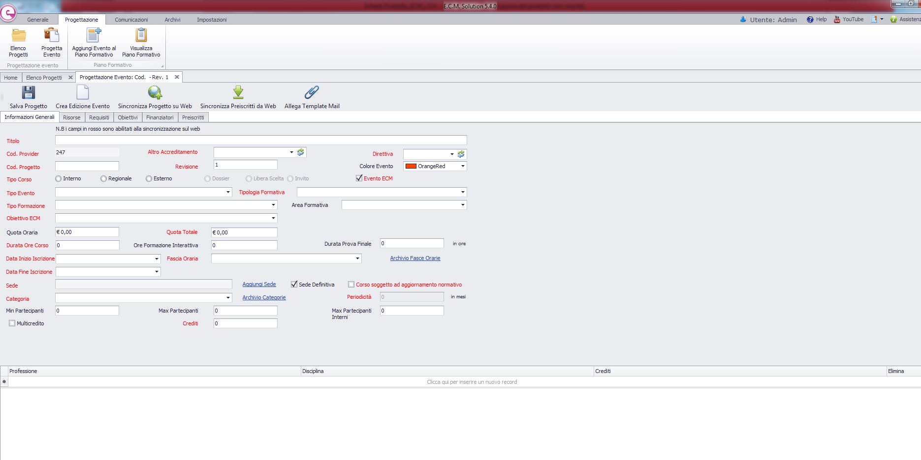Select the Esterno radio button
The width and height of the screenshot is (921, 460).
(x=149, y=179)
